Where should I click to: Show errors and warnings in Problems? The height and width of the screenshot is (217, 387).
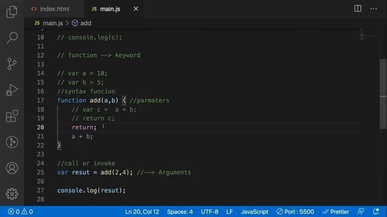pos(20,212)
